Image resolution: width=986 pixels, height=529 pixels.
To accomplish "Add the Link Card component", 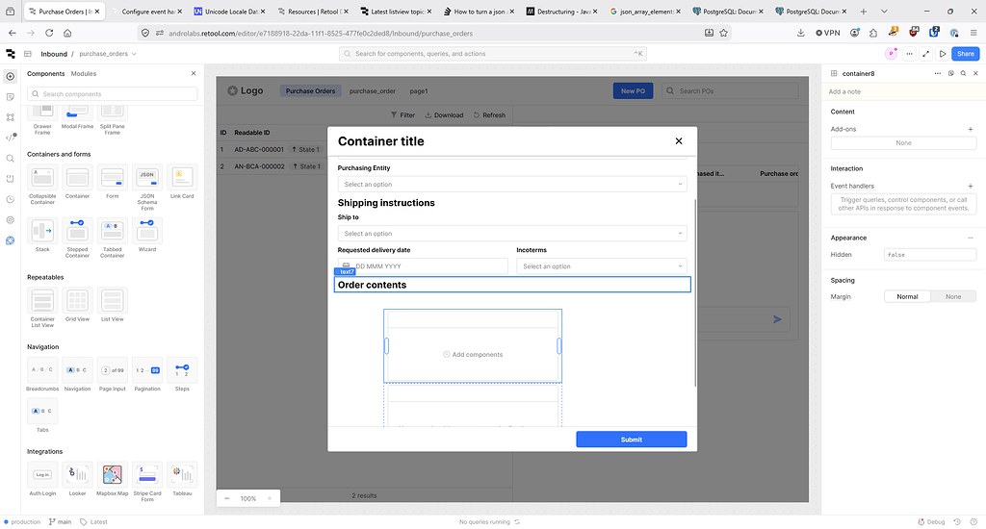I will click(182, 182).
